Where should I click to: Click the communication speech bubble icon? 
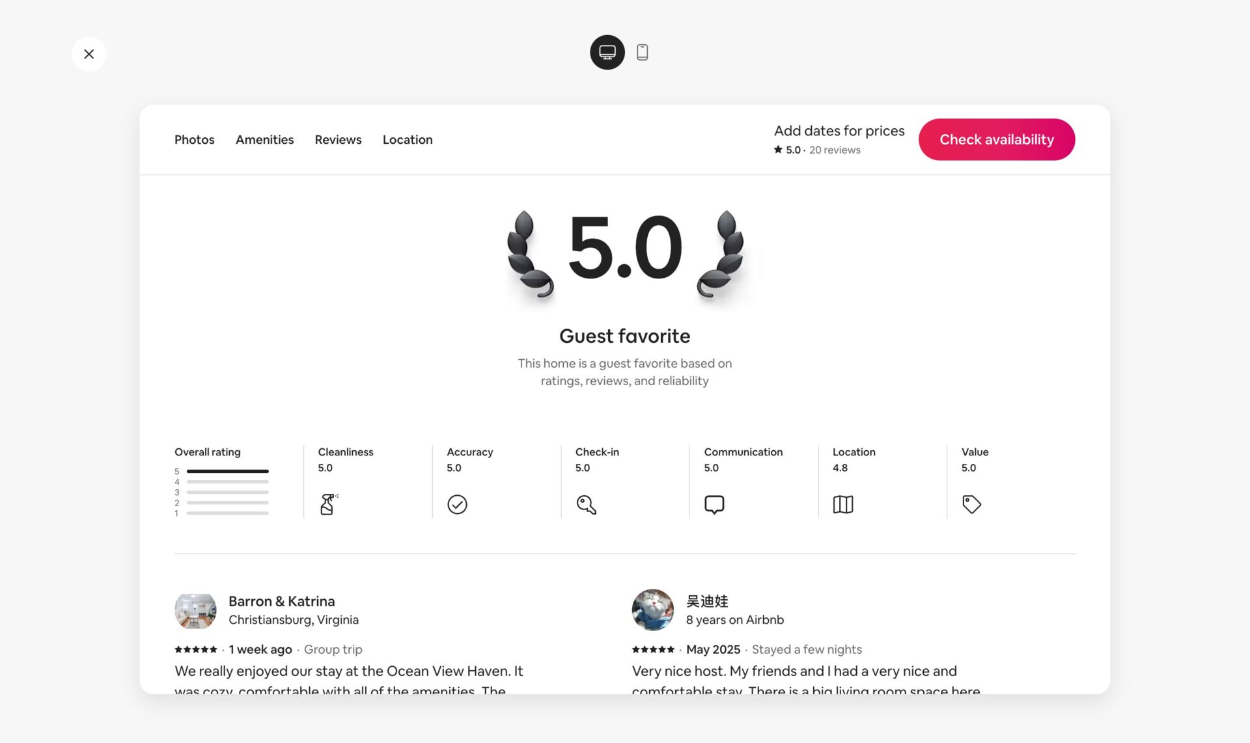pyautogui.click(x=714, y=504)
